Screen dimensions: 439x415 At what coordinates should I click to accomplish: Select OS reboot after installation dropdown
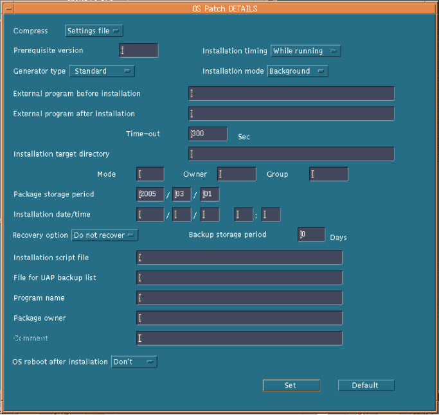tap(134, 362)
